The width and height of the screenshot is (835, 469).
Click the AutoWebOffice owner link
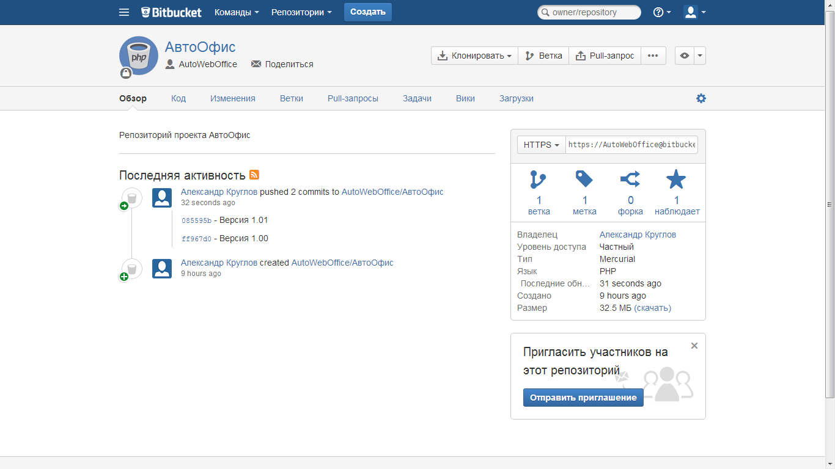[x=208, y=64]
